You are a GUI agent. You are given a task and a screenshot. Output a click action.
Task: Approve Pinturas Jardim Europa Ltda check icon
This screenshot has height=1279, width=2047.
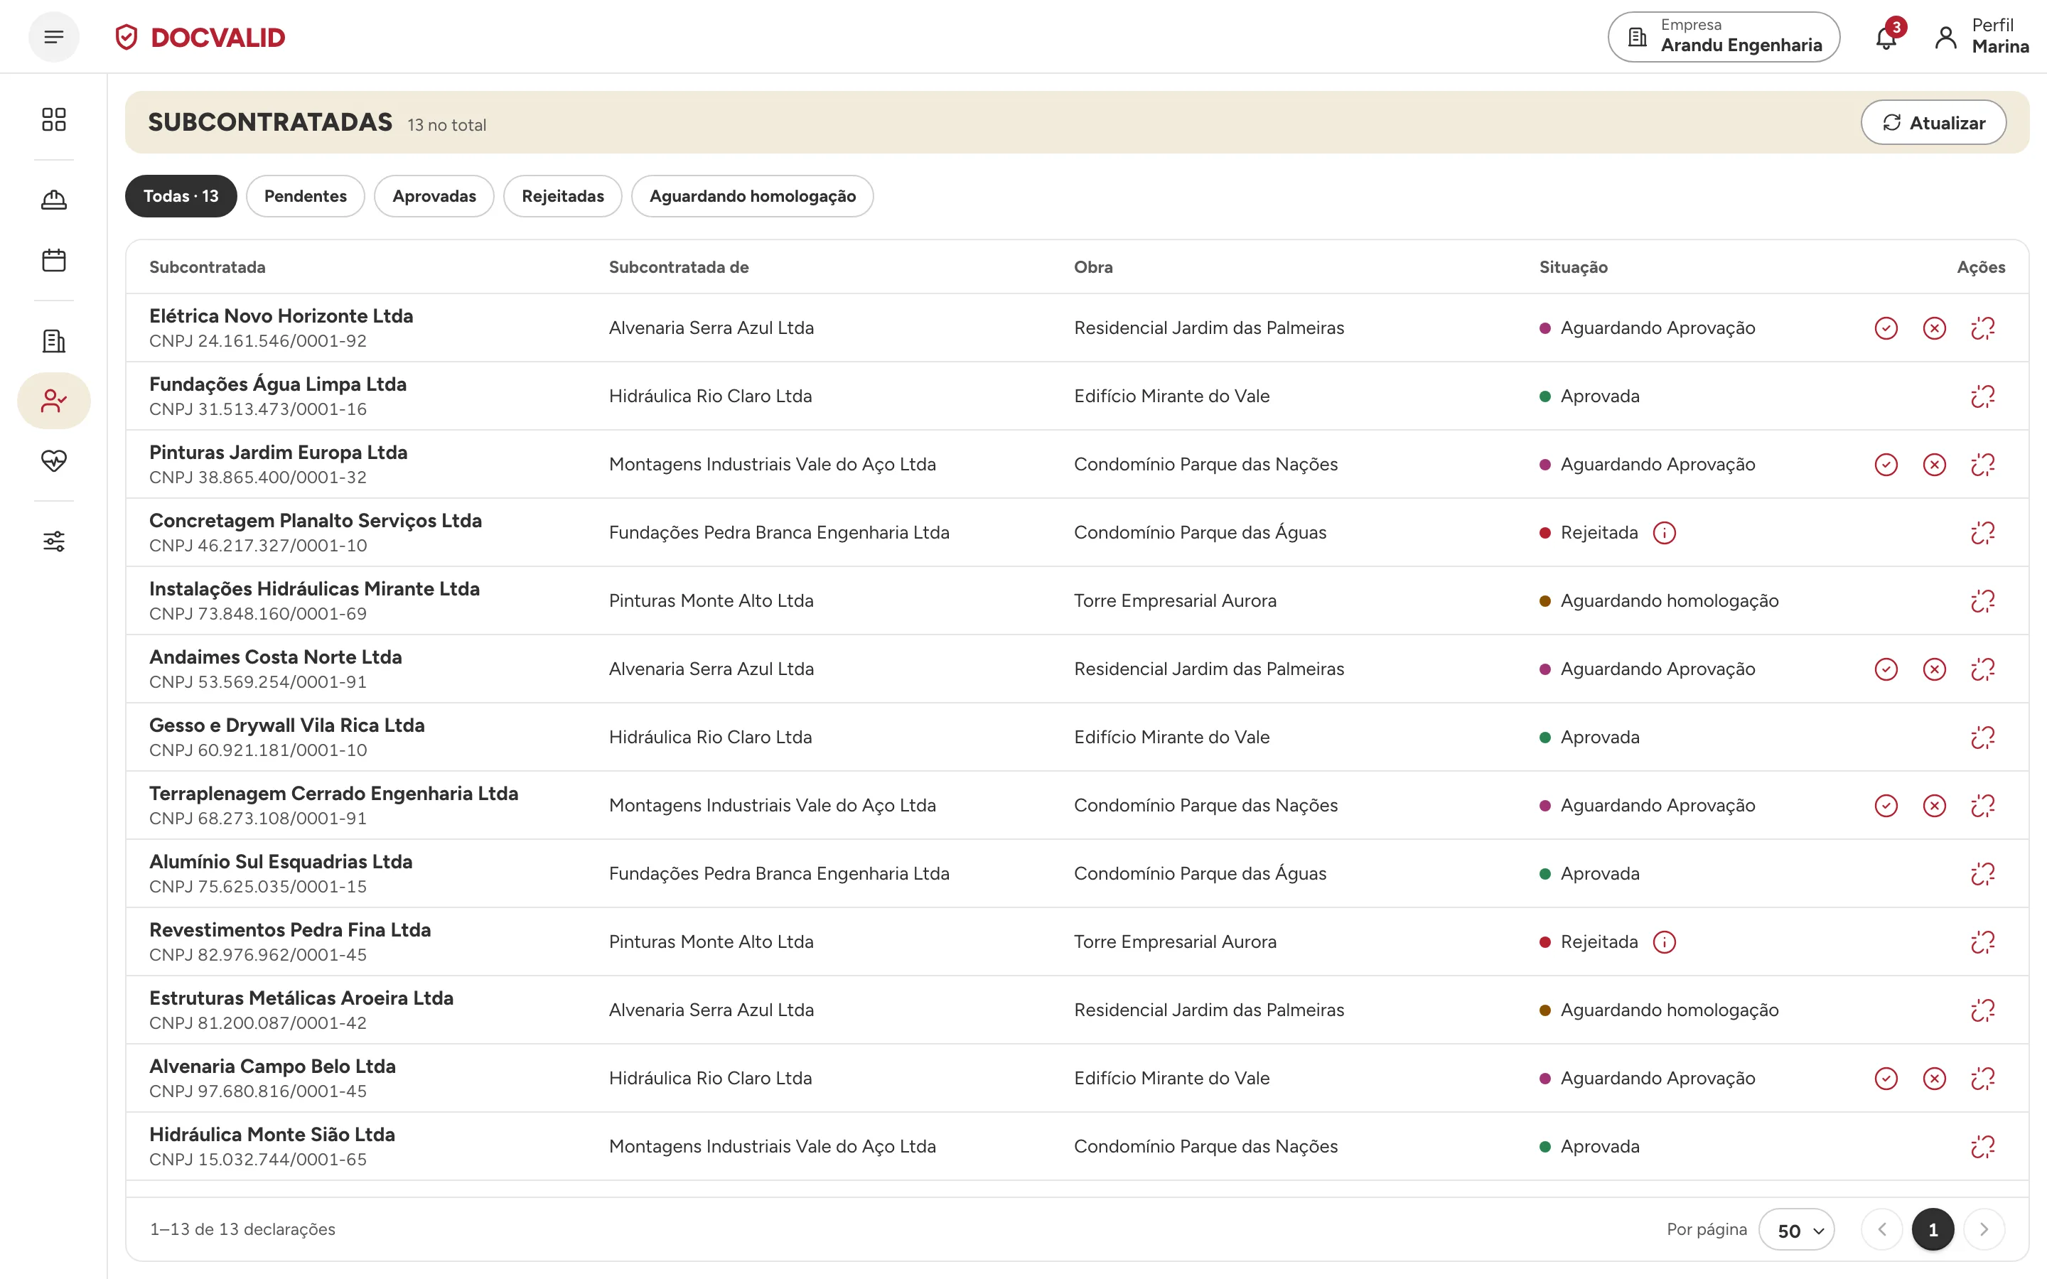(1886, 465)
